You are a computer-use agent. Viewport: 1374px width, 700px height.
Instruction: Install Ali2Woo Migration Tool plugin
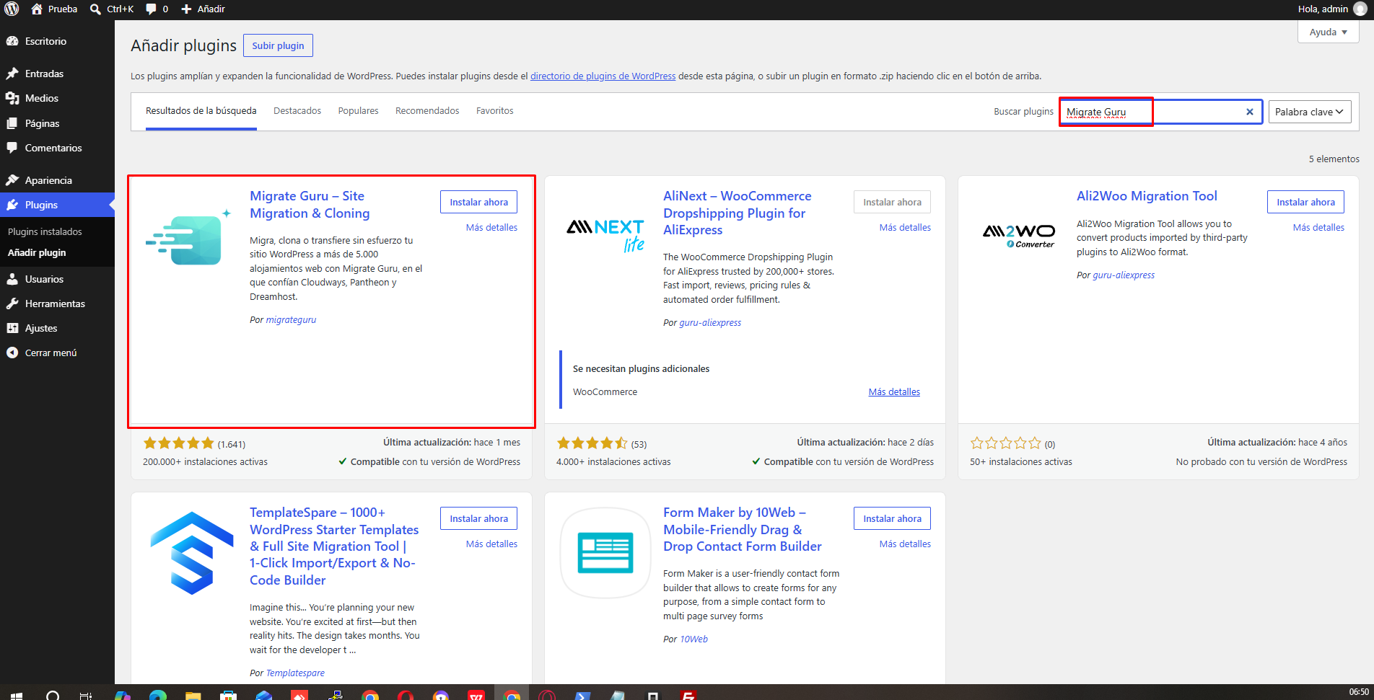click(x=1305, y=202)
